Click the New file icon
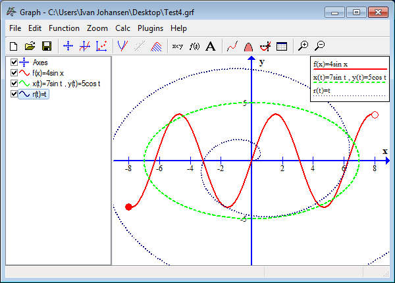 tap(14, 46)
